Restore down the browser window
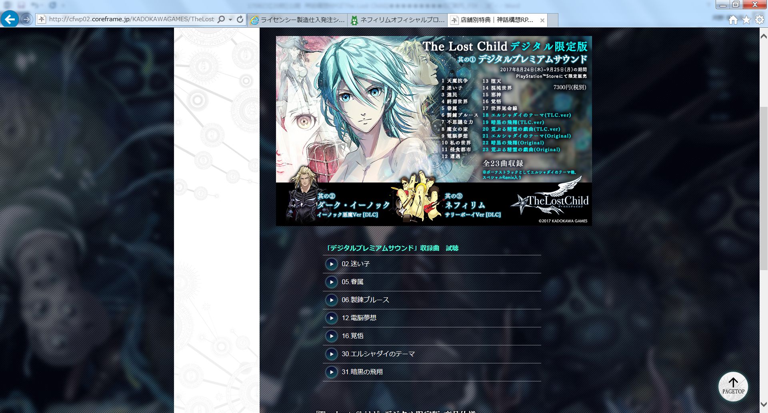The width and height of the screenshot is (768, 413). click(736, 5)
